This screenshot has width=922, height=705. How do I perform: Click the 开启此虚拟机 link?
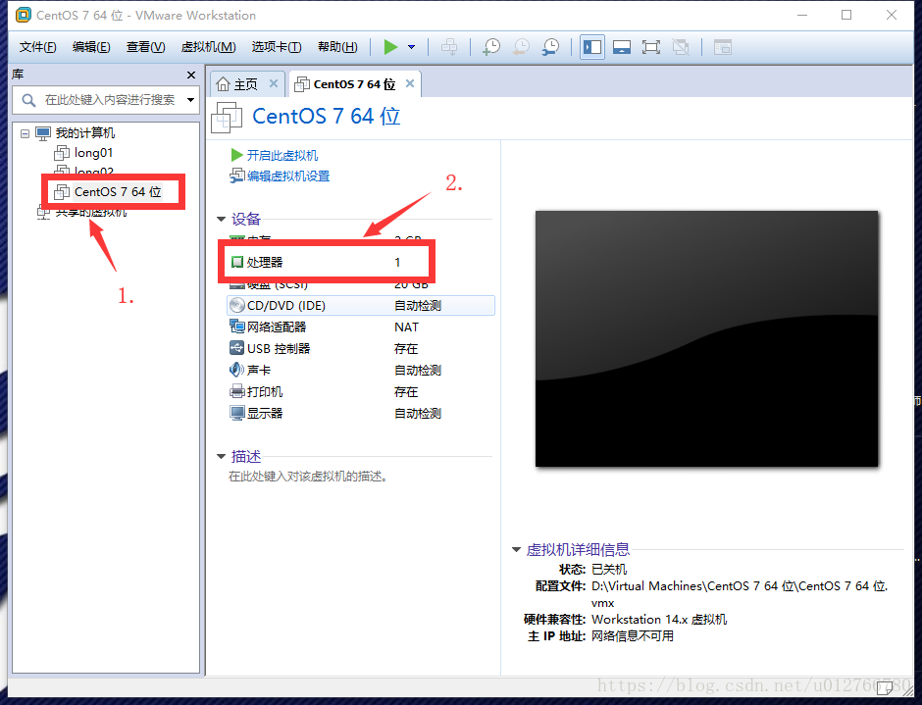282,155
